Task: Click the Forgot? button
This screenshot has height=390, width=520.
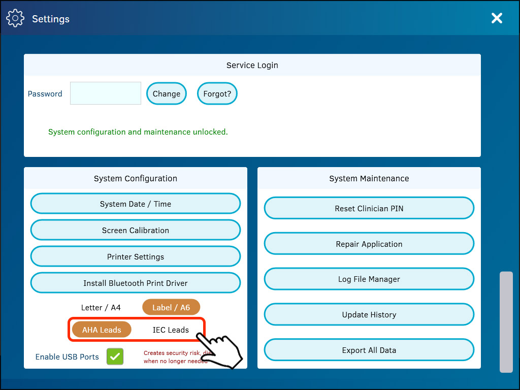Action: tap(217, 94)
